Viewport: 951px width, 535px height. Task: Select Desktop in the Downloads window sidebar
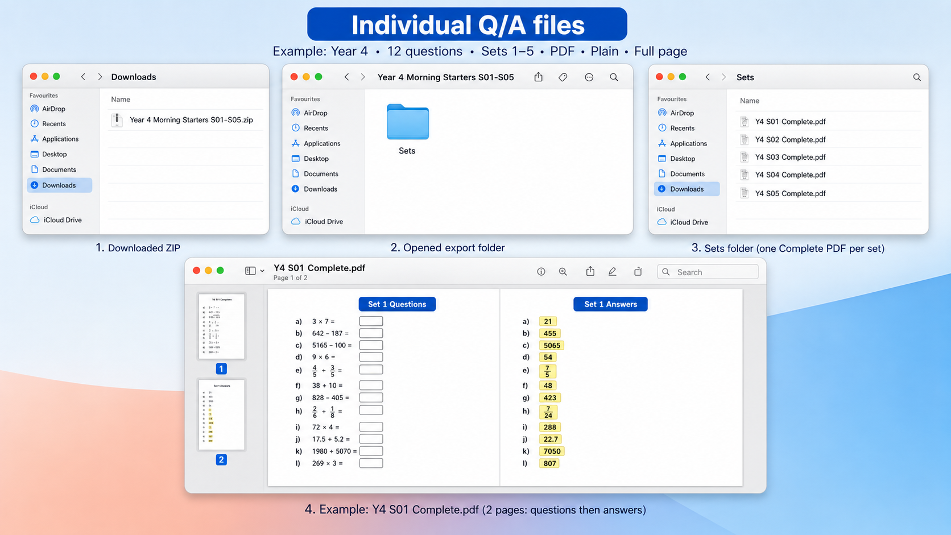pyautogui.click(x=48, y=154)
